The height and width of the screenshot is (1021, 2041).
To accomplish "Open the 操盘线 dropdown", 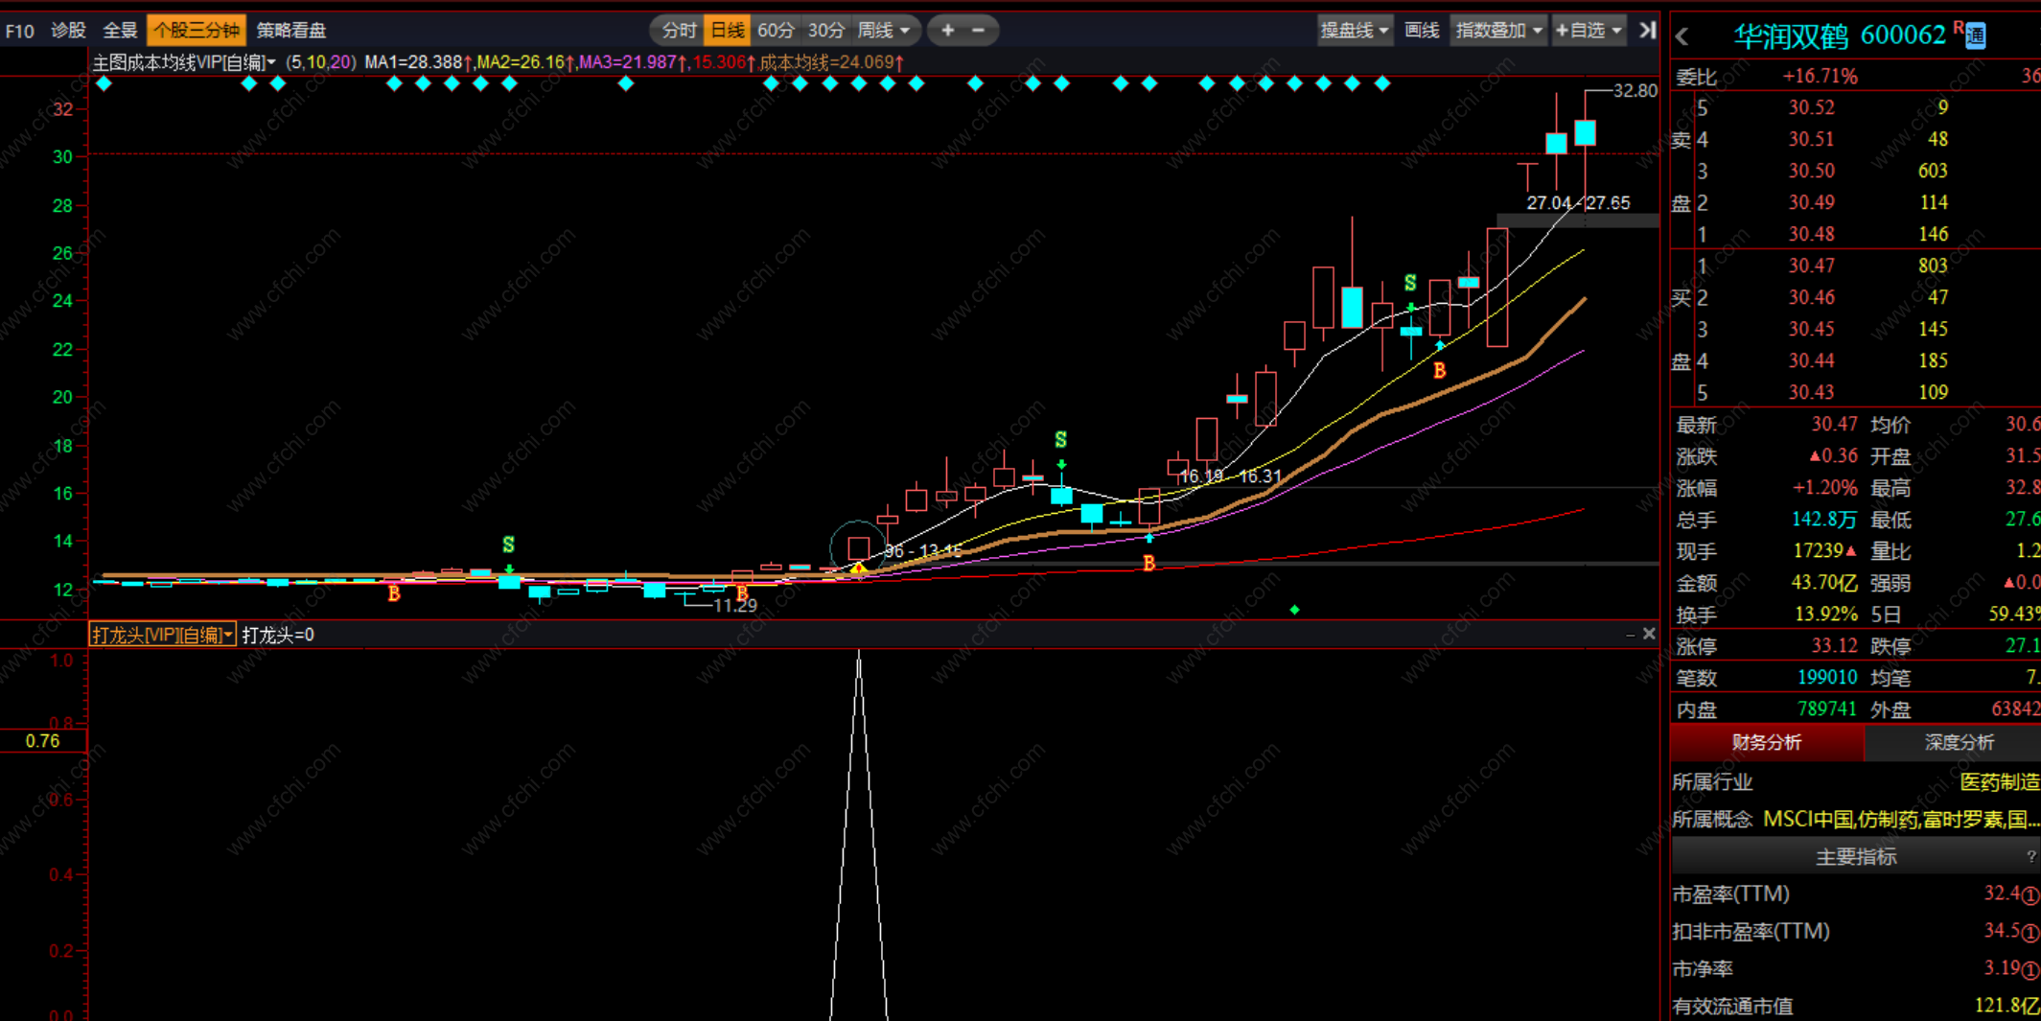I will click(1354, 31).
